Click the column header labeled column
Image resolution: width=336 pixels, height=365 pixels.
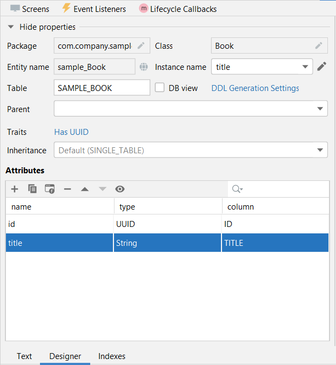pos(275,206)
